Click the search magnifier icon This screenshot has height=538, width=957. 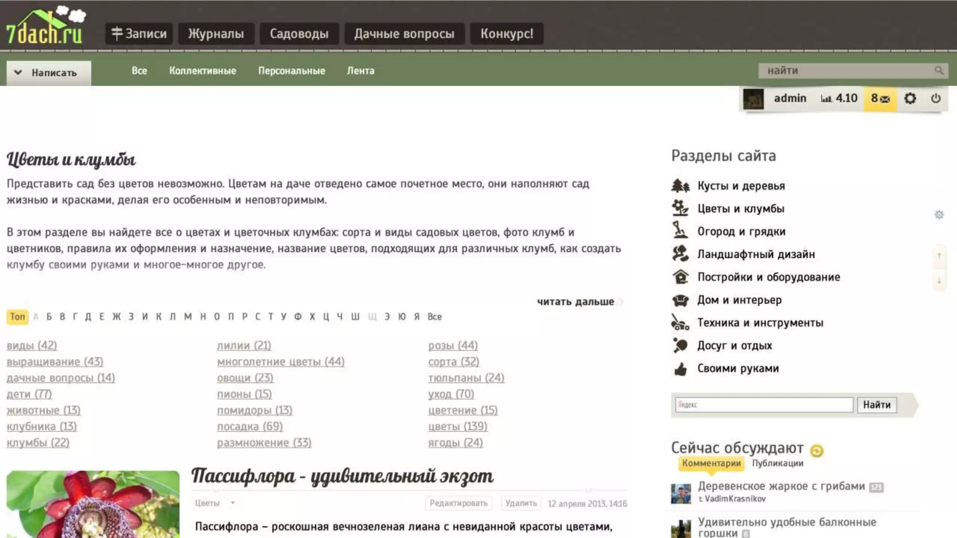[x=939, y=71]
